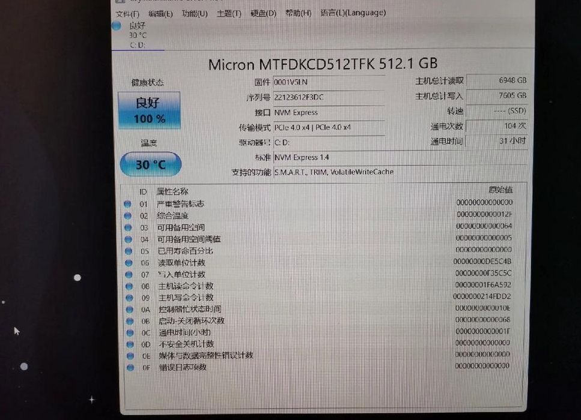Click the status dot for 可用备用空间 row 03
The height and width of the screenshot is (420, 581).
pos(128,227)
